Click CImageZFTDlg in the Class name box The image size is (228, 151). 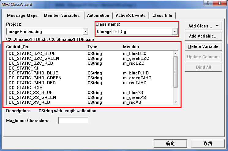(x=111, y=32)
